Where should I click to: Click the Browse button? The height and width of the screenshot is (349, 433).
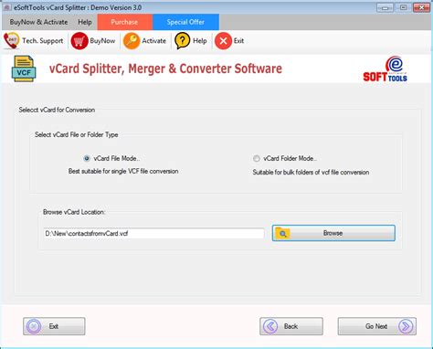333,233
